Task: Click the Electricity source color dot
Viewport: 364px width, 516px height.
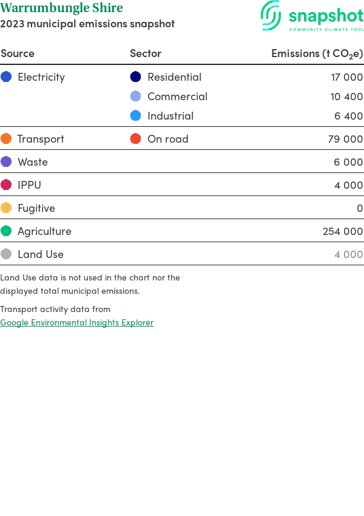Action: point(6,77)
